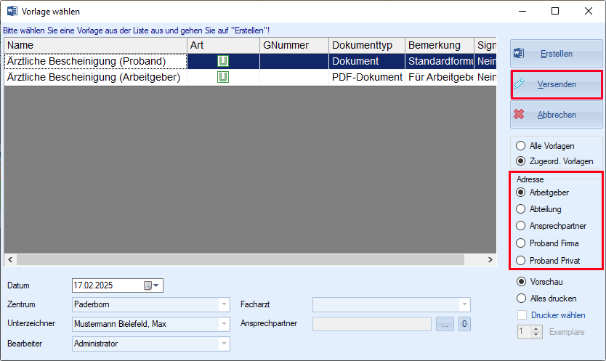606x361 pixels.
Task: Open the calendar picker of Datum field
Action: (x=151, y=285)
